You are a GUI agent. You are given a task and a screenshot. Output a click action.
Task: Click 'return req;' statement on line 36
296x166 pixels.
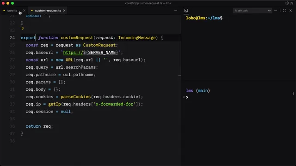pyautogui.click(x=39, y=126)
